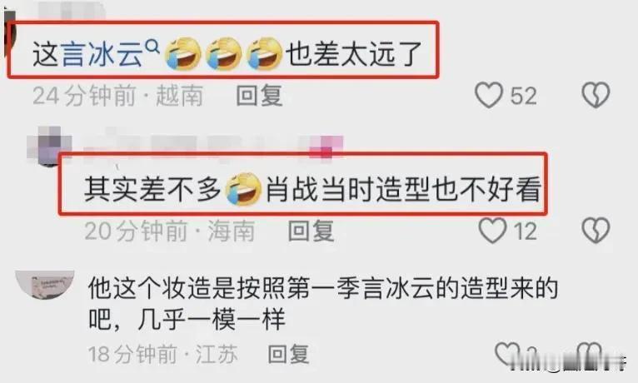
Task: Dislike the comment from 越南 with broken heart
Action: pos(596,95)
